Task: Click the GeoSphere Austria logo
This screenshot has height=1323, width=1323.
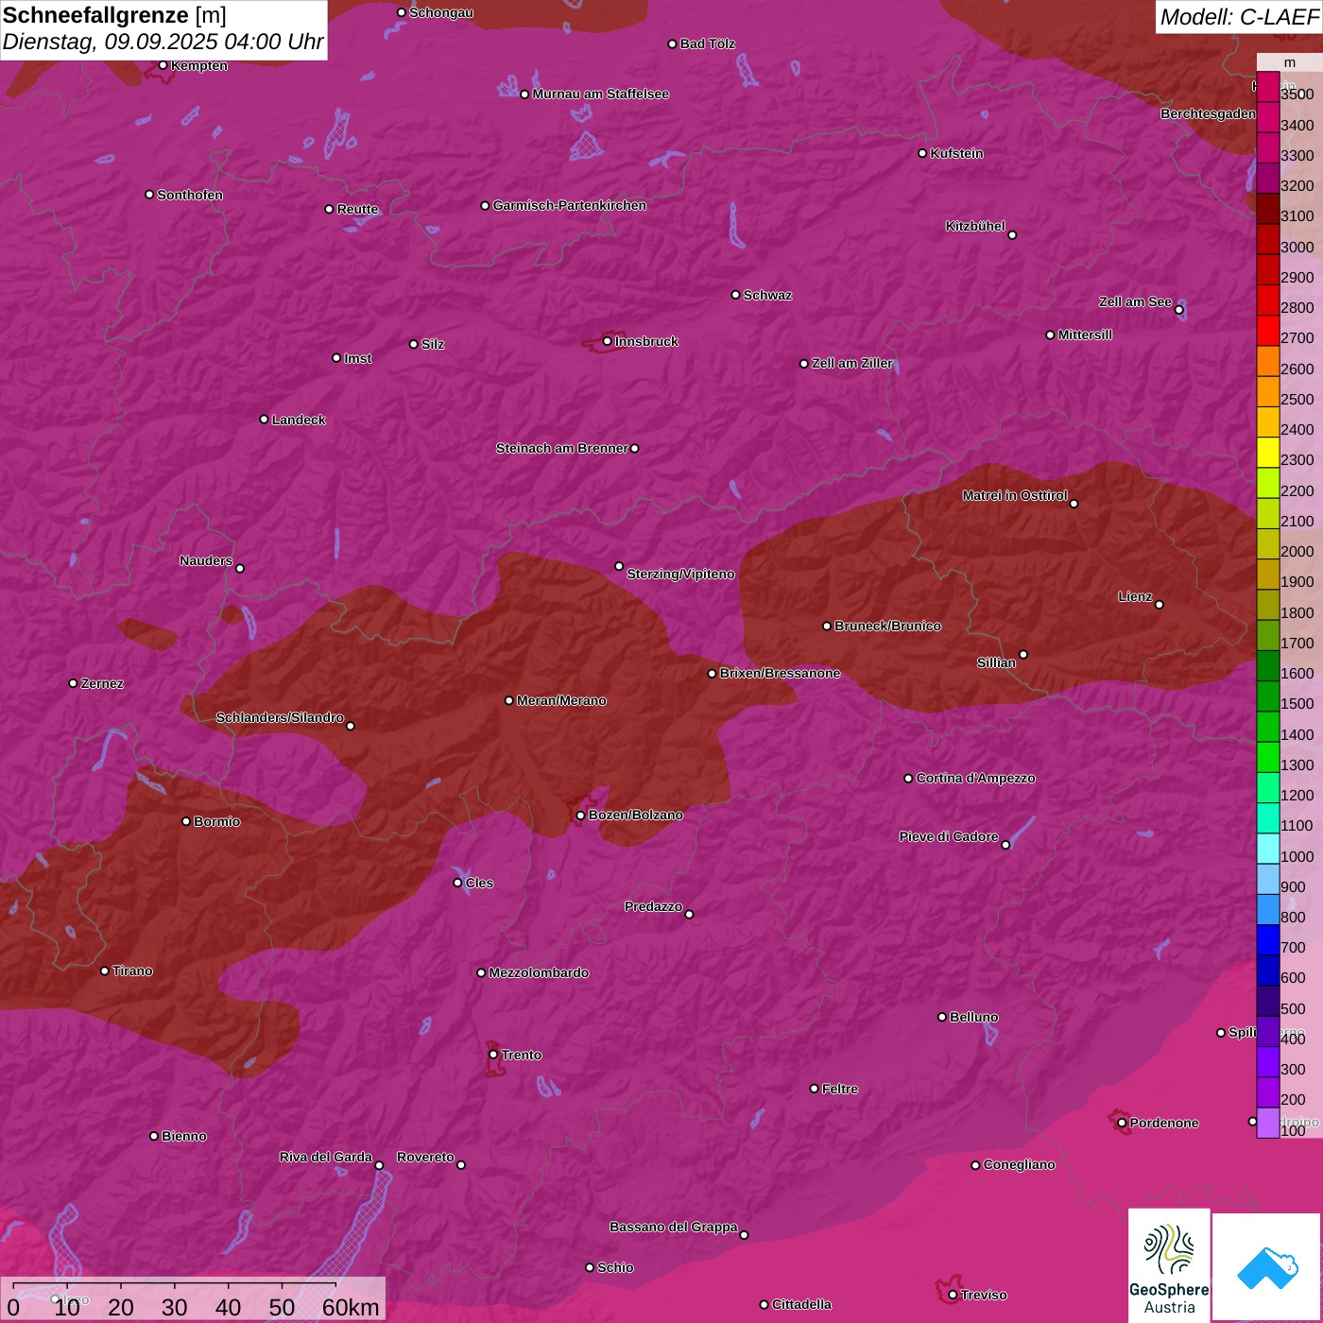Action: (1169, 1265)
